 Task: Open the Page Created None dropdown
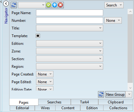pyautogui.click(x=45, y=74)
